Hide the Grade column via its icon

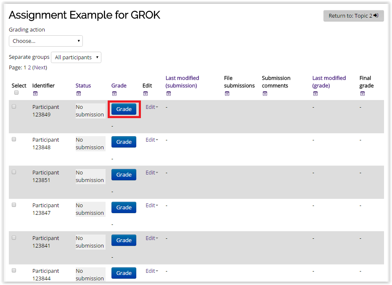[x=114, y=94]
